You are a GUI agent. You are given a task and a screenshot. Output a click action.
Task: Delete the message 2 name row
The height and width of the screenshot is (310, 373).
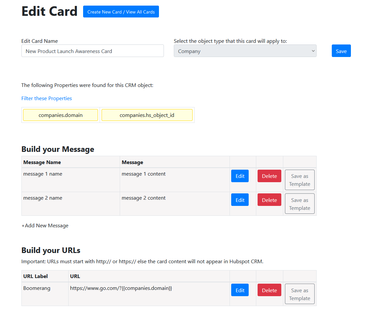coord(269,200)
